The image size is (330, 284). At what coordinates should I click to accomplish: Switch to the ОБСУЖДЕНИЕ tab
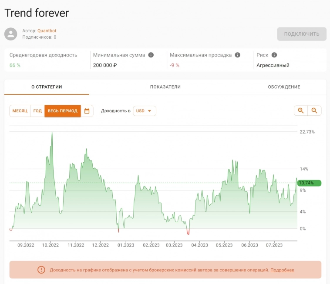[x=284, y=87]
